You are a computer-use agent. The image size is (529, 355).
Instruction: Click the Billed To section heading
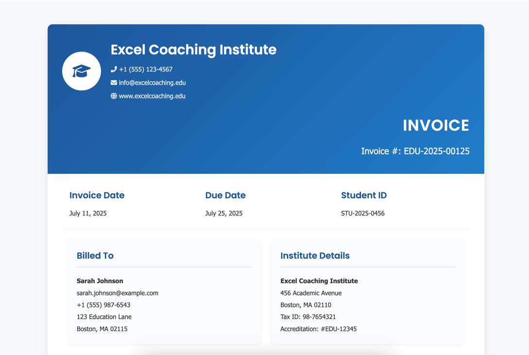point(95,255)
